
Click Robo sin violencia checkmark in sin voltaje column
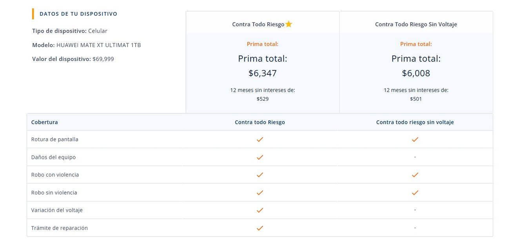tap(415, 192)
